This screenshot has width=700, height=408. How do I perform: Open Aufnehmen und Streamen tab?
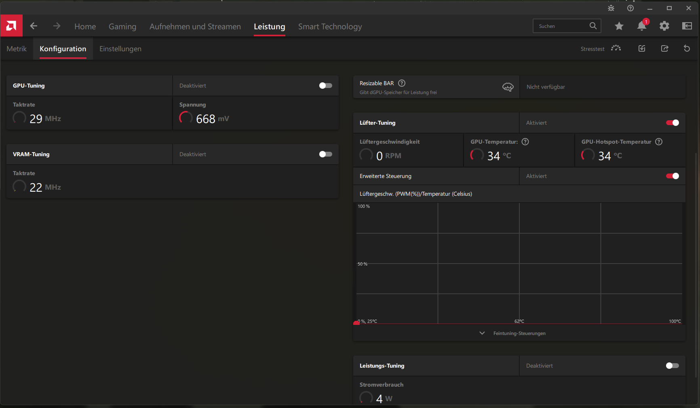click(x=195, y=26)
